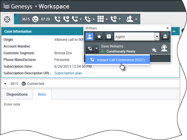This screenshot has width=187, height=140.
Task: Click the End Call icon in toolbar
Action: tap(57, 19)
